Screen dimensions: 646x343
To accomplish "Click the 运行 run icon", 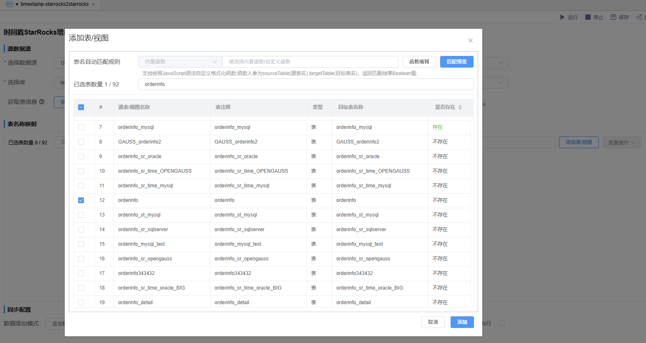I will pyautogui.click(x=562, y=17).
